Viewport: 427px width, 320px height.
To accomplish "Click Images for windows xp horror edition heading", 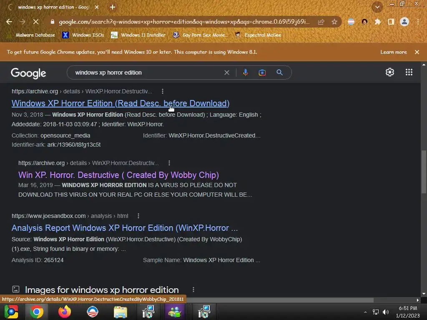I will click(x=102, y=290).
